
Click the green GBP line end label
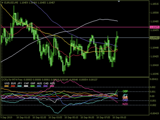point(125,91)
